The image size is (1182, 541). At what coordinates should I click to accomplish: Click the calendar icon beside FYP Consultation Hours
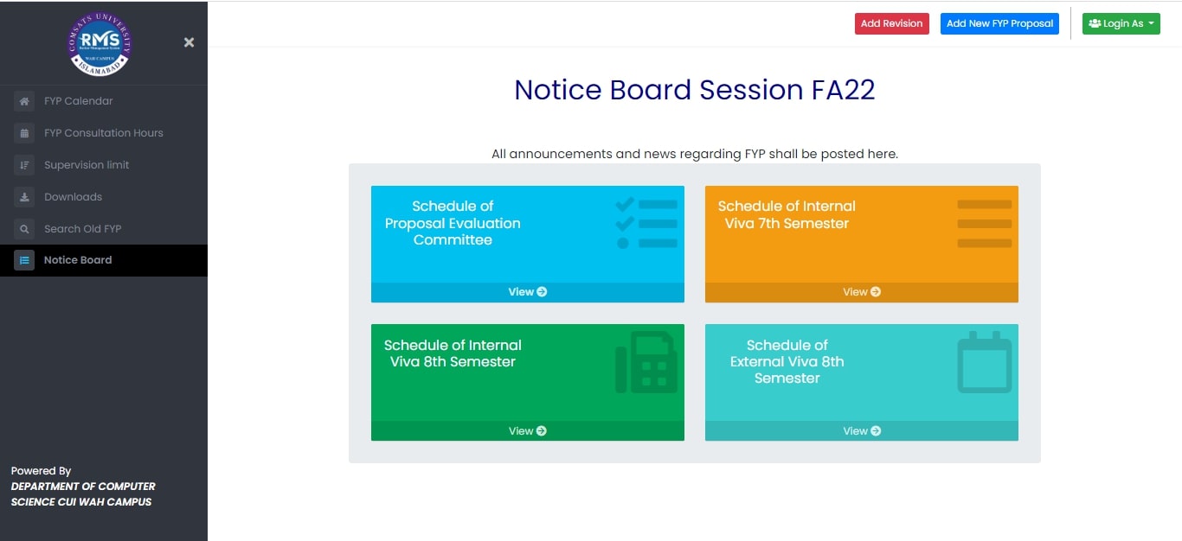point(24,133)
